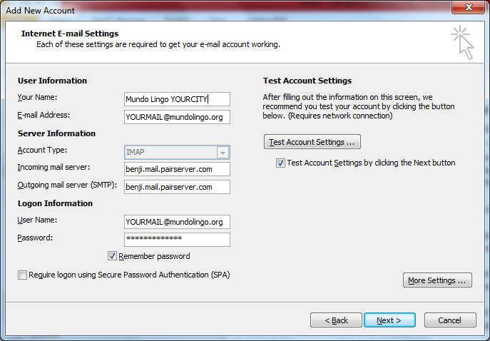The width and height of the screenshot is (490, 341).
Task: Click the Test Account Settings button
Action: click(312, 142)
